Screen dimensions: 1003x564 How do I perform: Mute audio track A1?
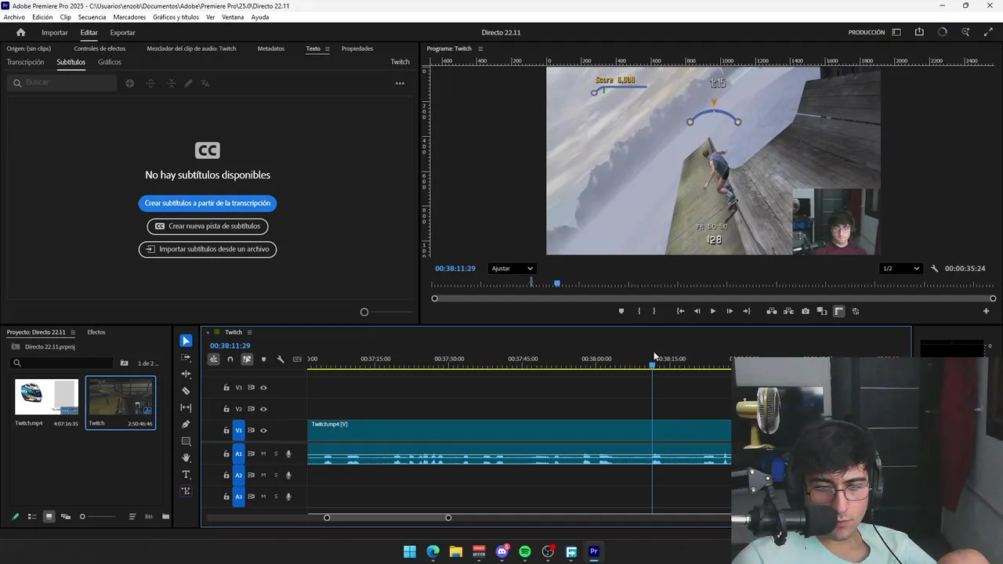263,454
